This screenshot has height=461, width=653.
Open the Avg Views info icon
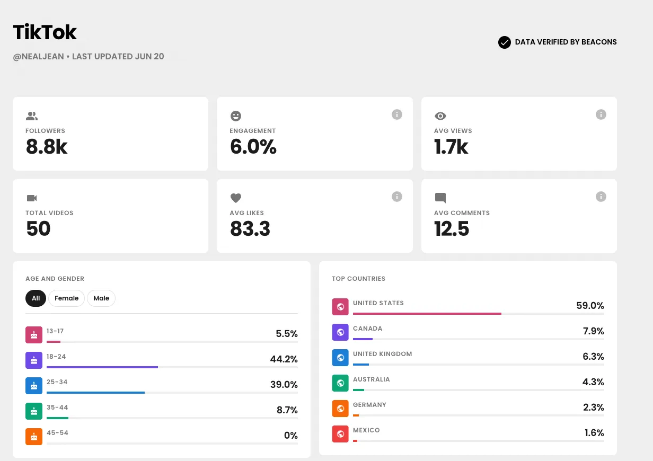click(x=601, y=114)
